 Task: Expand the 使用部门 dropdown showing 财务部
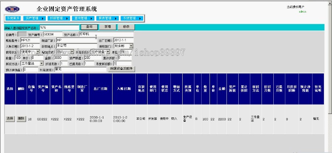pos(131,46)
